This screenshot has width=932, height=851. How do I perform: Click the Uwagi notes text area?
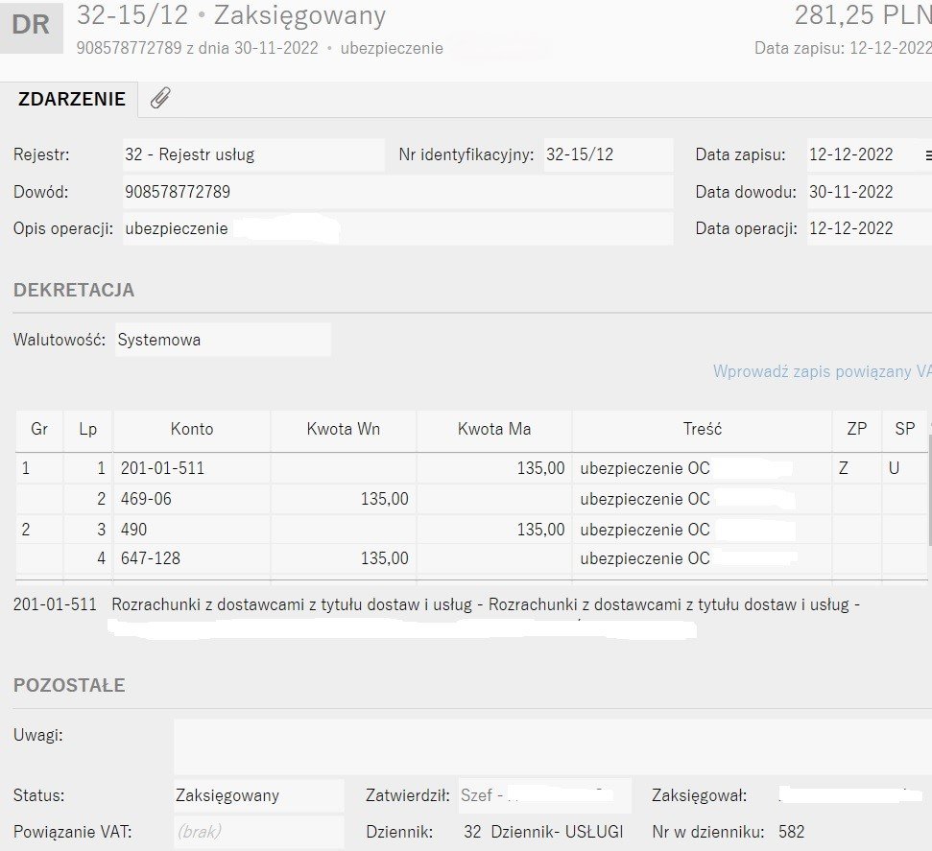pyautogui.click(x=552, y=745)
